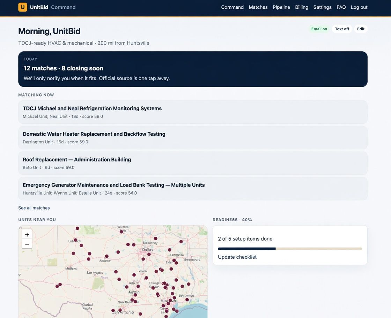Viewport: 391px width, 318px height.
Task: Open the Command nav item
Action: [x=232, y=7]
